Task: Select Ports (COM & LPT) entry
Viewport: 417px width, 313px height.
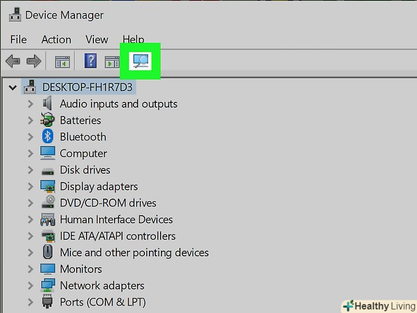Action: (x=103, y=302)
